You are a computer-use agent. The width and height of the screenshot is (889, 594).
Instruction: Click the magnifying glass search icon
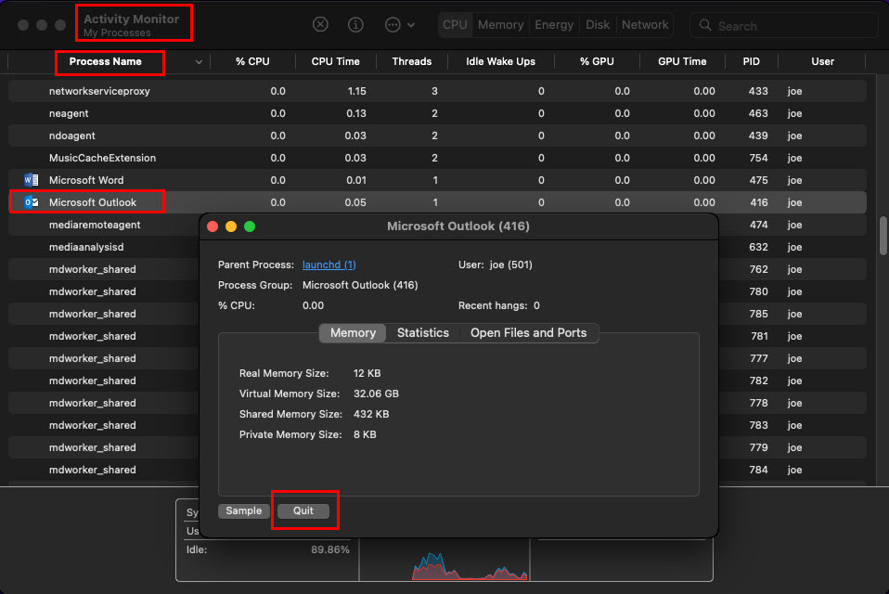point(705,25)
